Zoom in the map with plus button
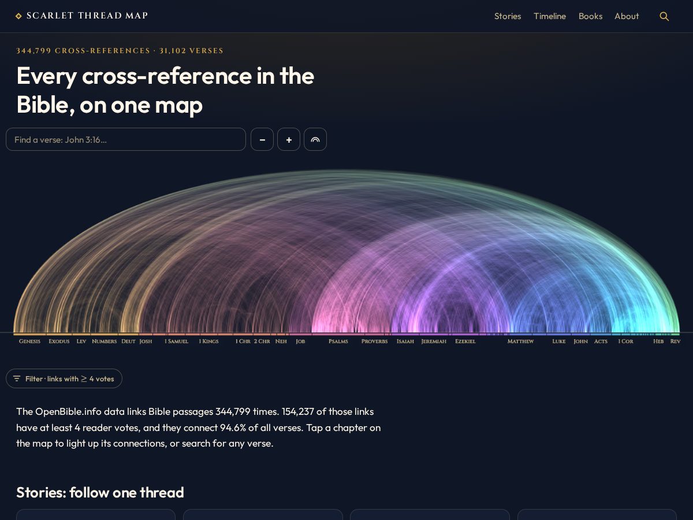Screen dimensions: 693x520 289,139
